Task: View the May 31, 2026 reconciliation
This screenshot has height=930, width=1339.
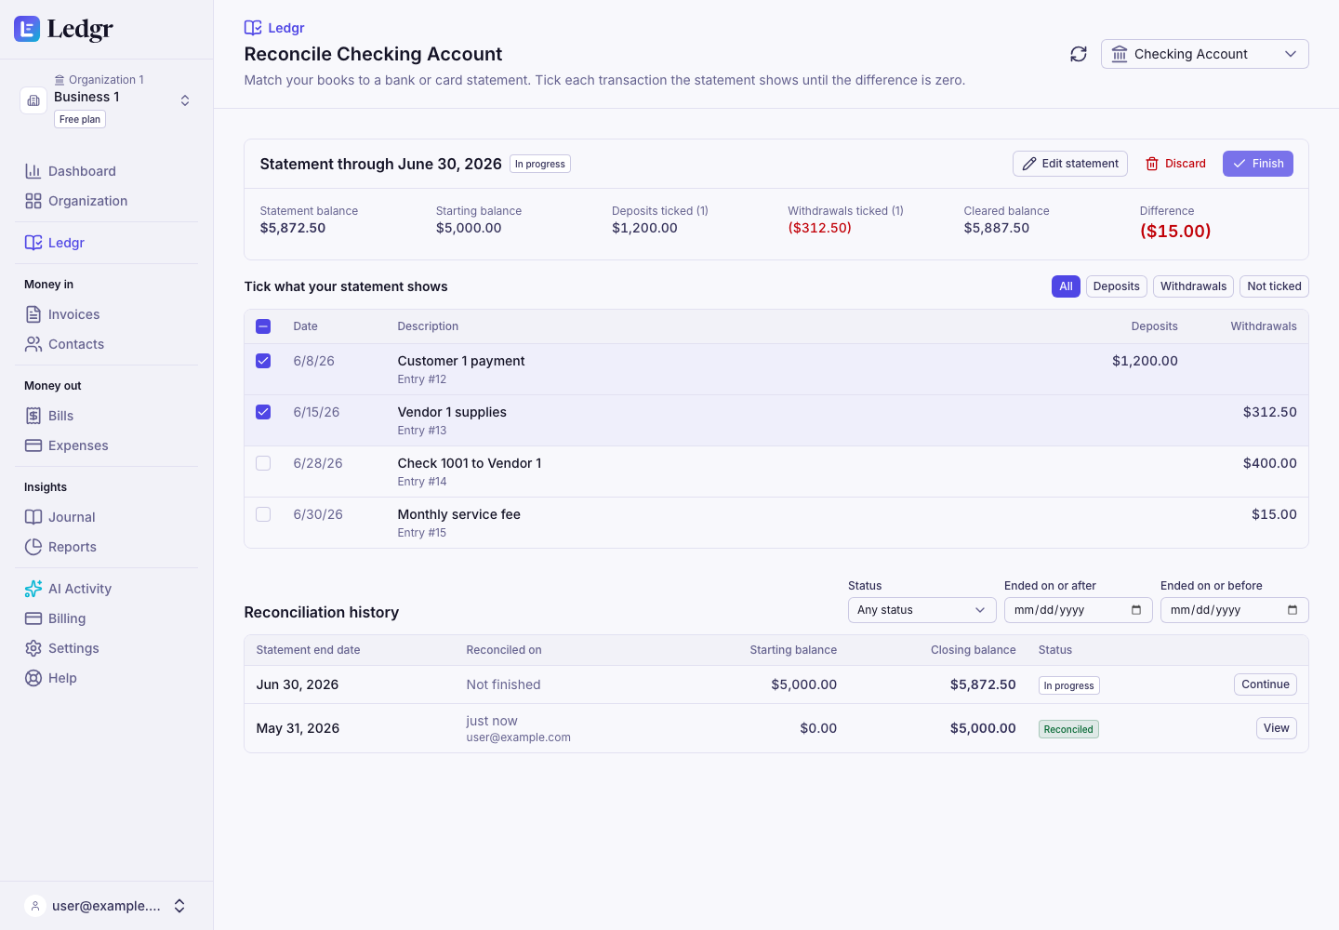Action: coord(1277,728)
